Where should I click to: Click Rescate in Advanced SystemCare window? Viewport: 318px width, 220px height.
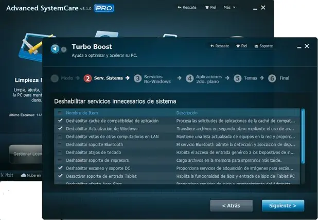click(x=187, y=8)
